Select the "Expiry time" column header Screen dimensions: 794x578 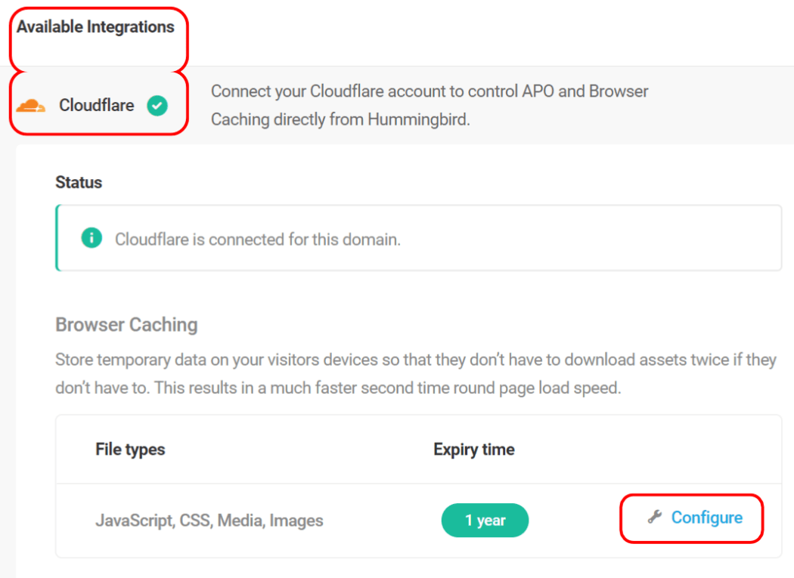pyautogui.click(x=473, y=449)
